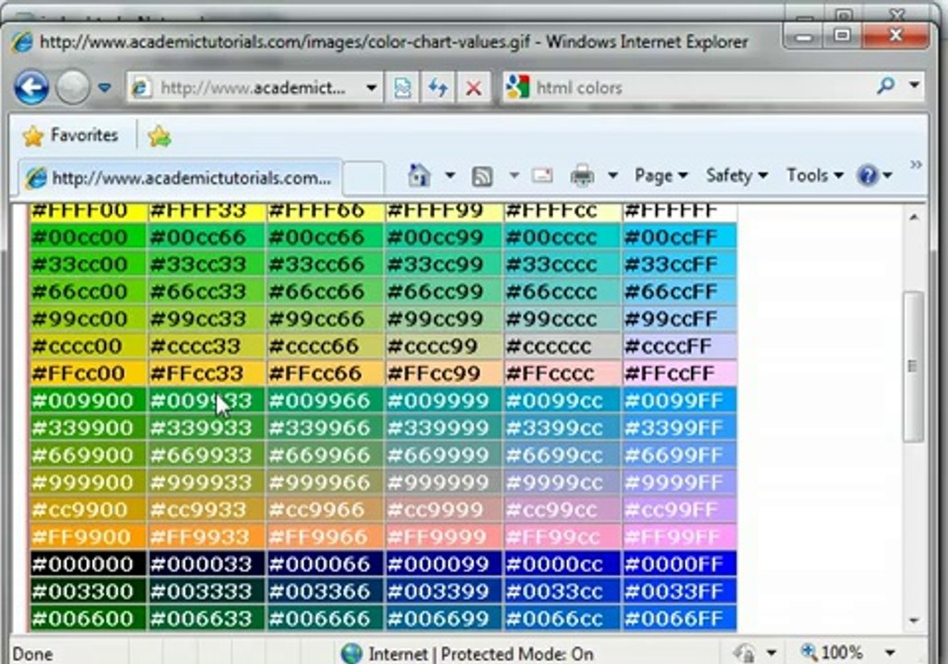Viewport: 948px width, 664px height.
Task: Expand the Home dropdown arrow
Action: pos(450,176)
